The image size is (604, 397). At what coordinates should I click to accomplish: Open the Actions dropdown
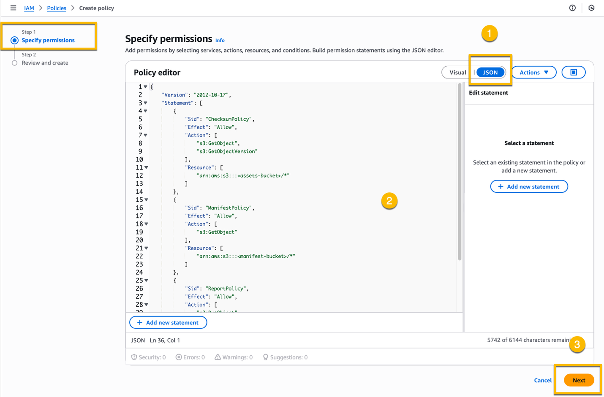pyautogui.click(x=533, y=72)
